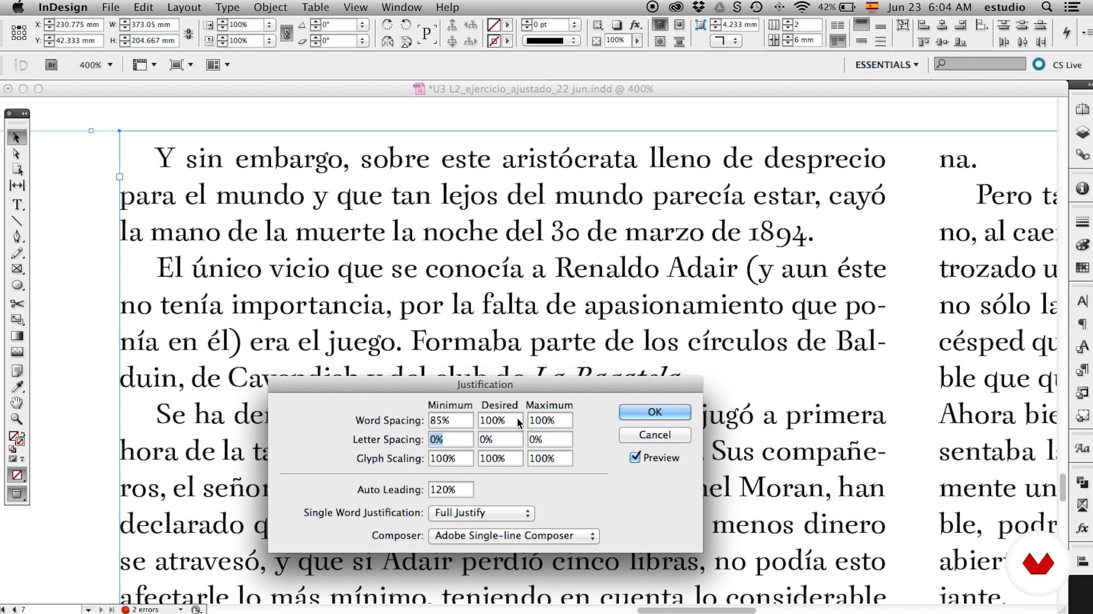Screen dimensions: 1093x614
Task: Click the search field in application bar
Action: pos(979,64)
